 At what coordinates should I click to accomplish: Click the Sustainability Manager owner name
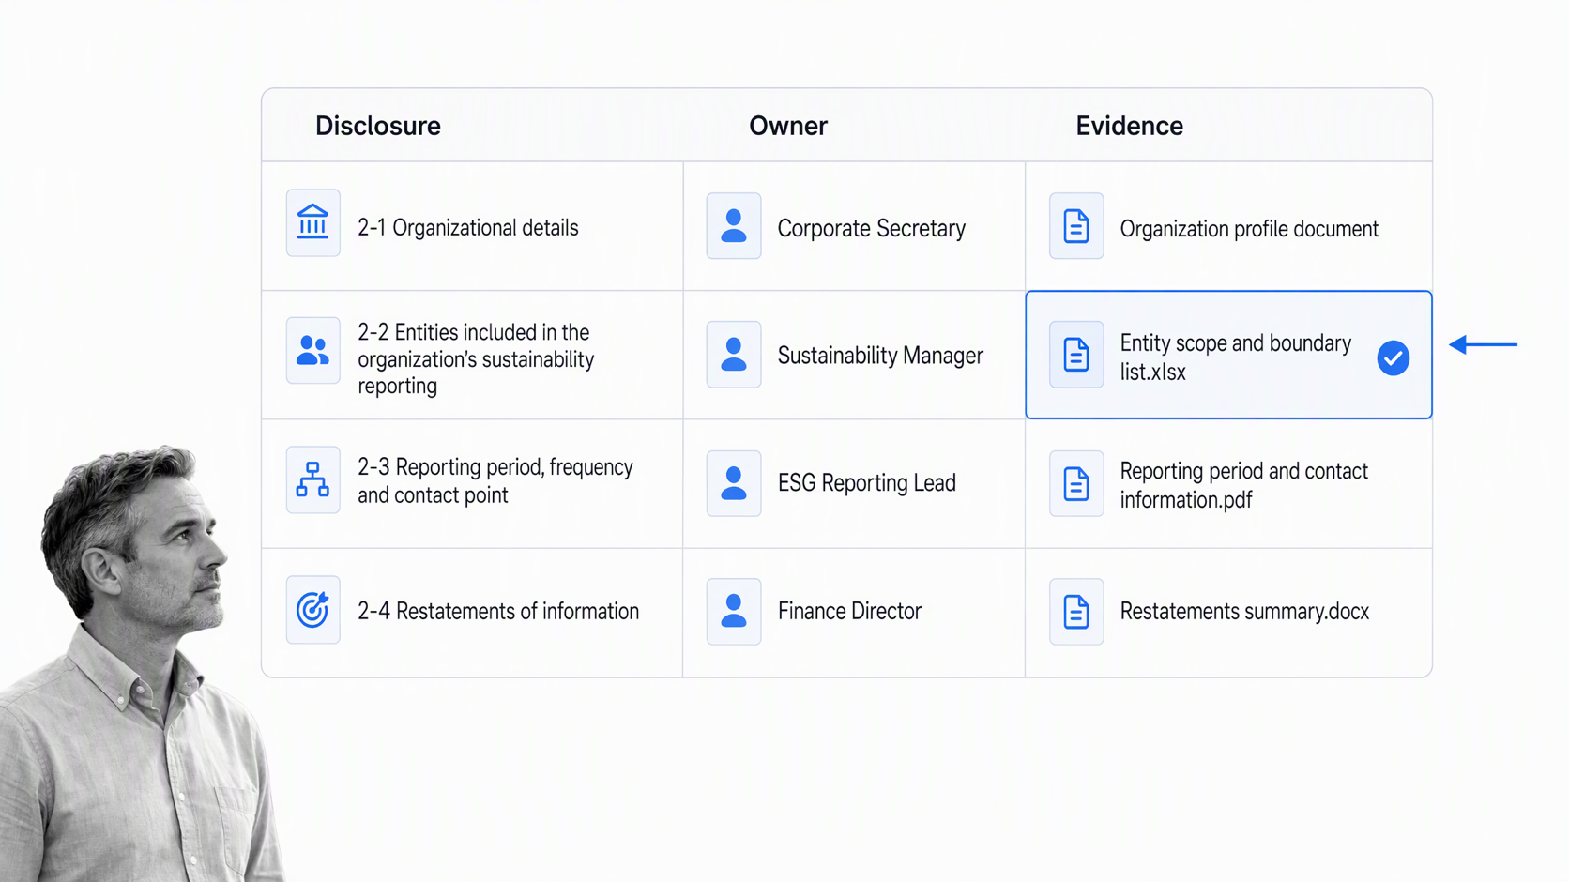880,356
